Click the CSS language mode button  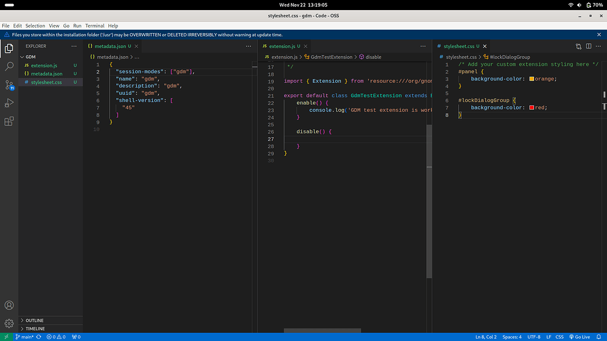[559, 337]
